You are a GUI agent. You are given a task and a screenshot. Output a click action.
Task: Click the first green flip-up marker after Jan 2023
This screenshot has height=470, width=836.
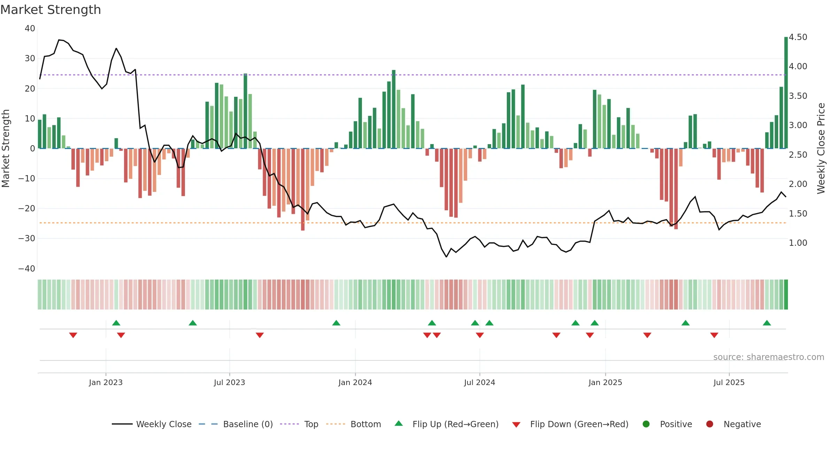click(x=116, y=323)
